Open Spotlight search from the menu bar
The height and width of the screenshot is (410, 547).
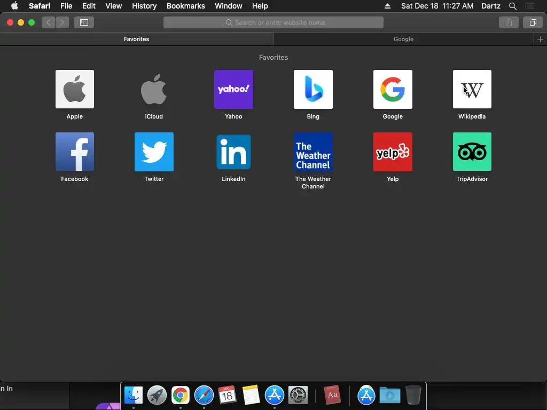(x=512, y=6)
